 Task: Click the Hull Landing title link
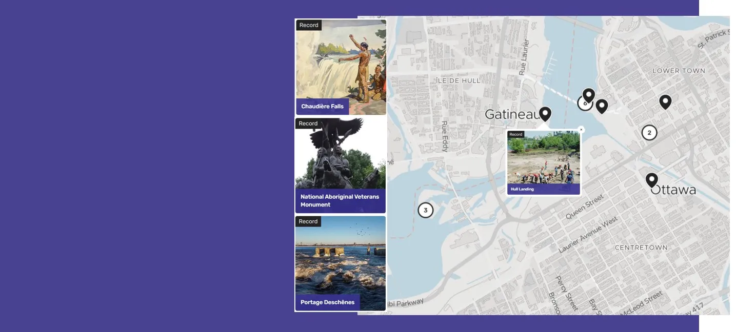click(522, 189)
